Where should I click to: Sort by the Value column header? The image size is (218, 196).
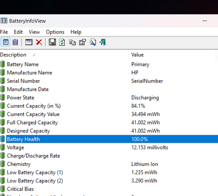(172, 55)
